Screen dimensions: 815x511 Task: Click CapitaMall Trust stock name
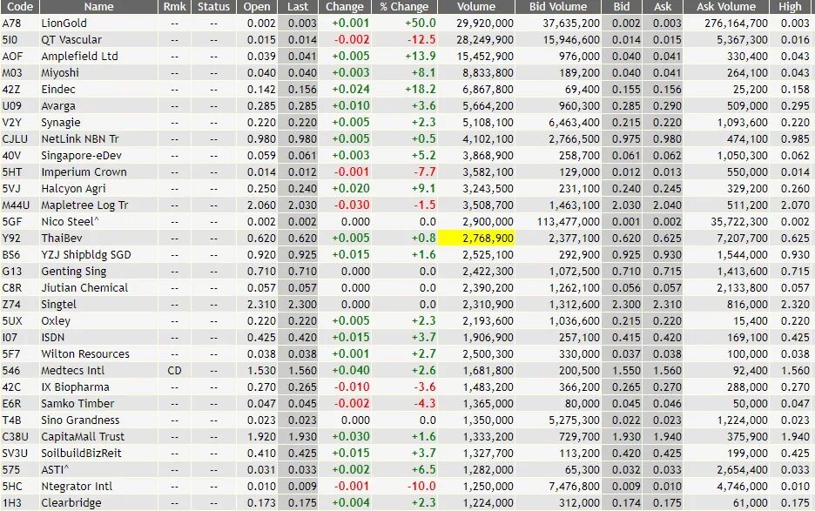pyautogui.click(x=83, y=437)
